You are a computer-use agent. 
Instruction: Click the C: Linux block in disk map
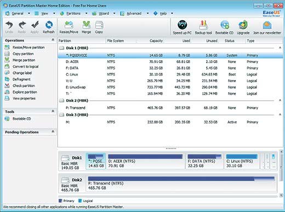pos(242,161)
